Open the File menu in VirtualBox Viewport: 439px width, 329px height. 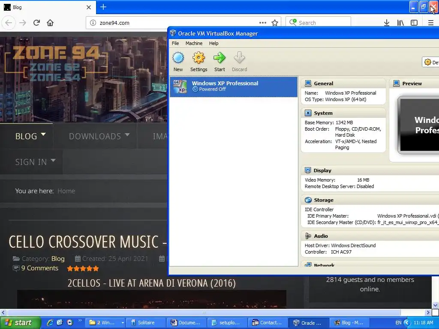click(x=175, y=43)
